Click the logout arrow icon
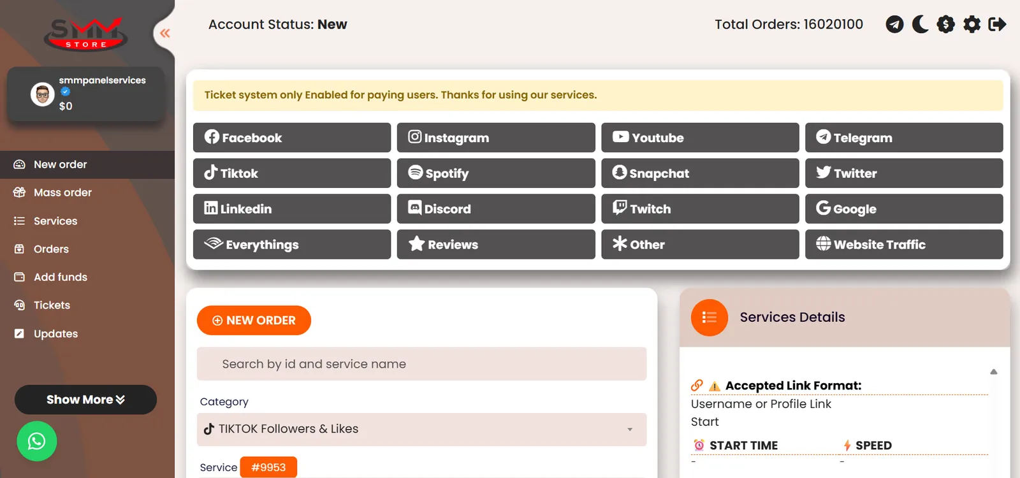 point(997,24)
